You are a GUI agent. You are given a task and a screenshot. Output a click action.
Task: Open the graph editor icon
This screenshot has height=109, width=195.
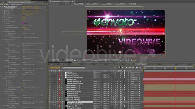coord(140,68)
